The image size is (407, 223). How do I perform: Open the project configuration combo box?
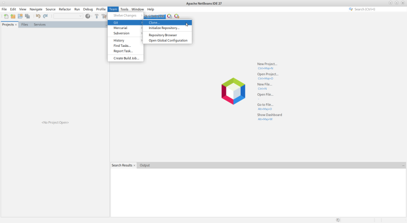click(68, 16)
